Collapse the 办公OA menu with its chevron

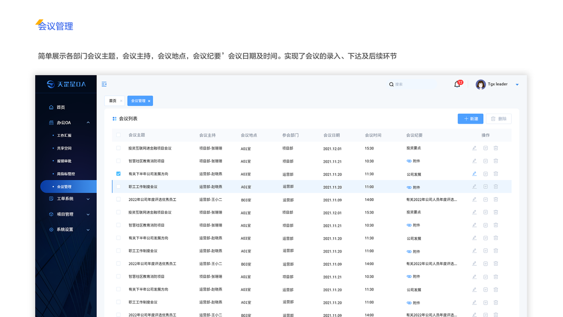88,123
